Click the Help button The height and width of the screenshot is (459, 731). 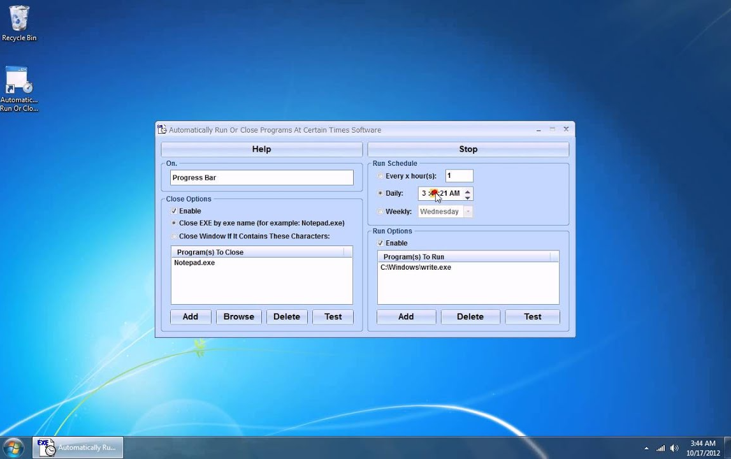tap(261, 149)
